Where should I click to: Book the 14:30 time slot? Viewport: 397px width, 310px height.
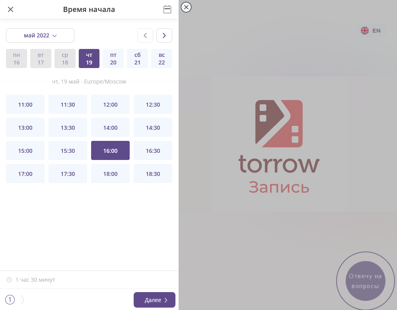pos(153,127)
